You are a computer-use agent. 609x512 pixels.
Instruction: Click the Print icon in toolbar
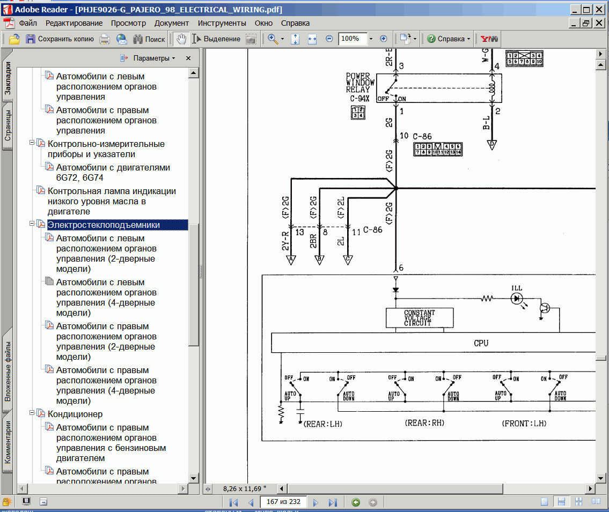pos(105,39)
